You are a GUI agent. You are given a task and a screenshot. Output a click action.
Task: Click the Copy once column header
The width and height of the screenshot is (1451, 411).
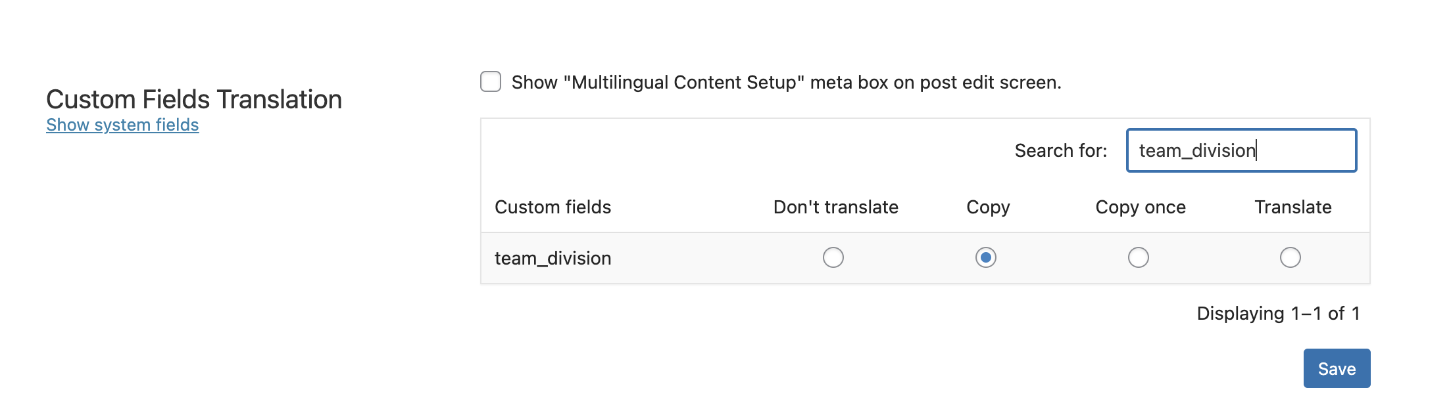pyautogui.click(x=1141, y=208)
